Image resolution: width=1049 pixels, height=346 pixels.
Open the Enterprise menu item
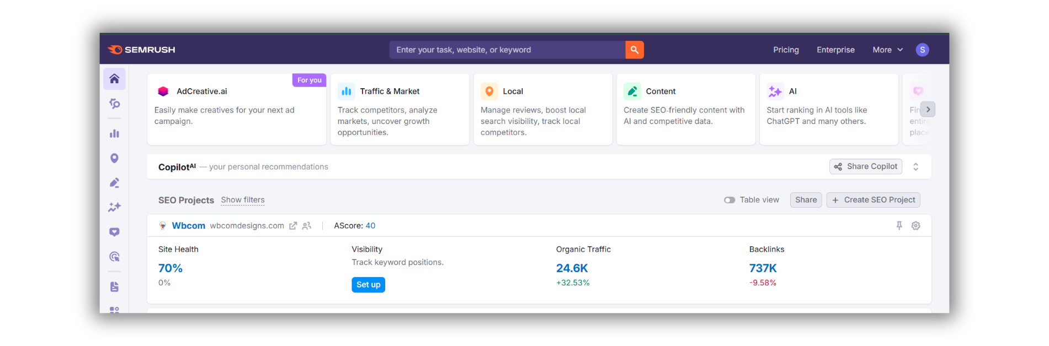(x=835, y=50)
